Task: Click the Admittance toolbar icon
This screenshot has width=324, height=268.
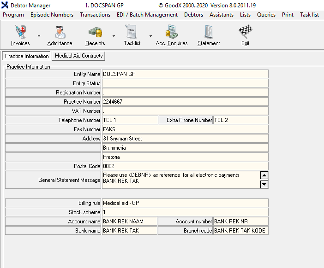Action: (x=60, y=35)
